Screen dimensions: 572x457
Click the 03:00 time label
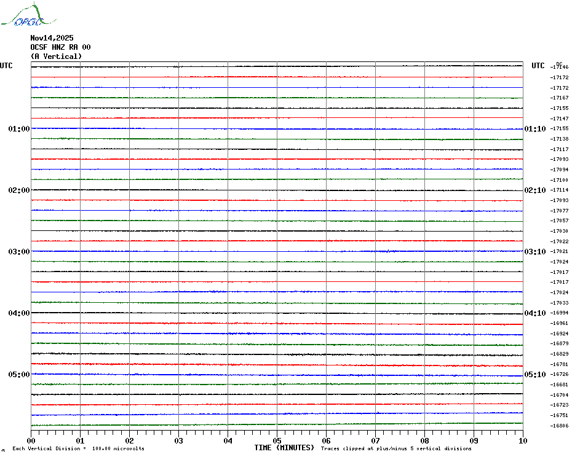pos(19,252)
